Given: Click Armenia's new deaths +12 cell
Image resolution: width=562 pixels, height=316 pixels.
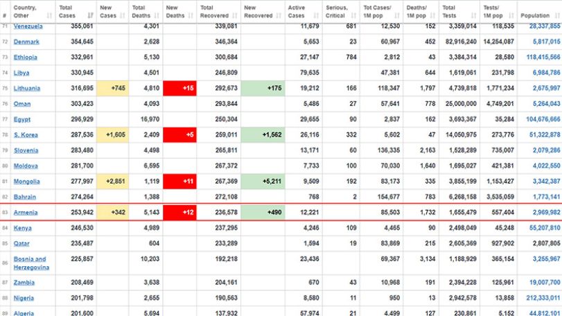Looking at the screenshot, I should 179,213.
